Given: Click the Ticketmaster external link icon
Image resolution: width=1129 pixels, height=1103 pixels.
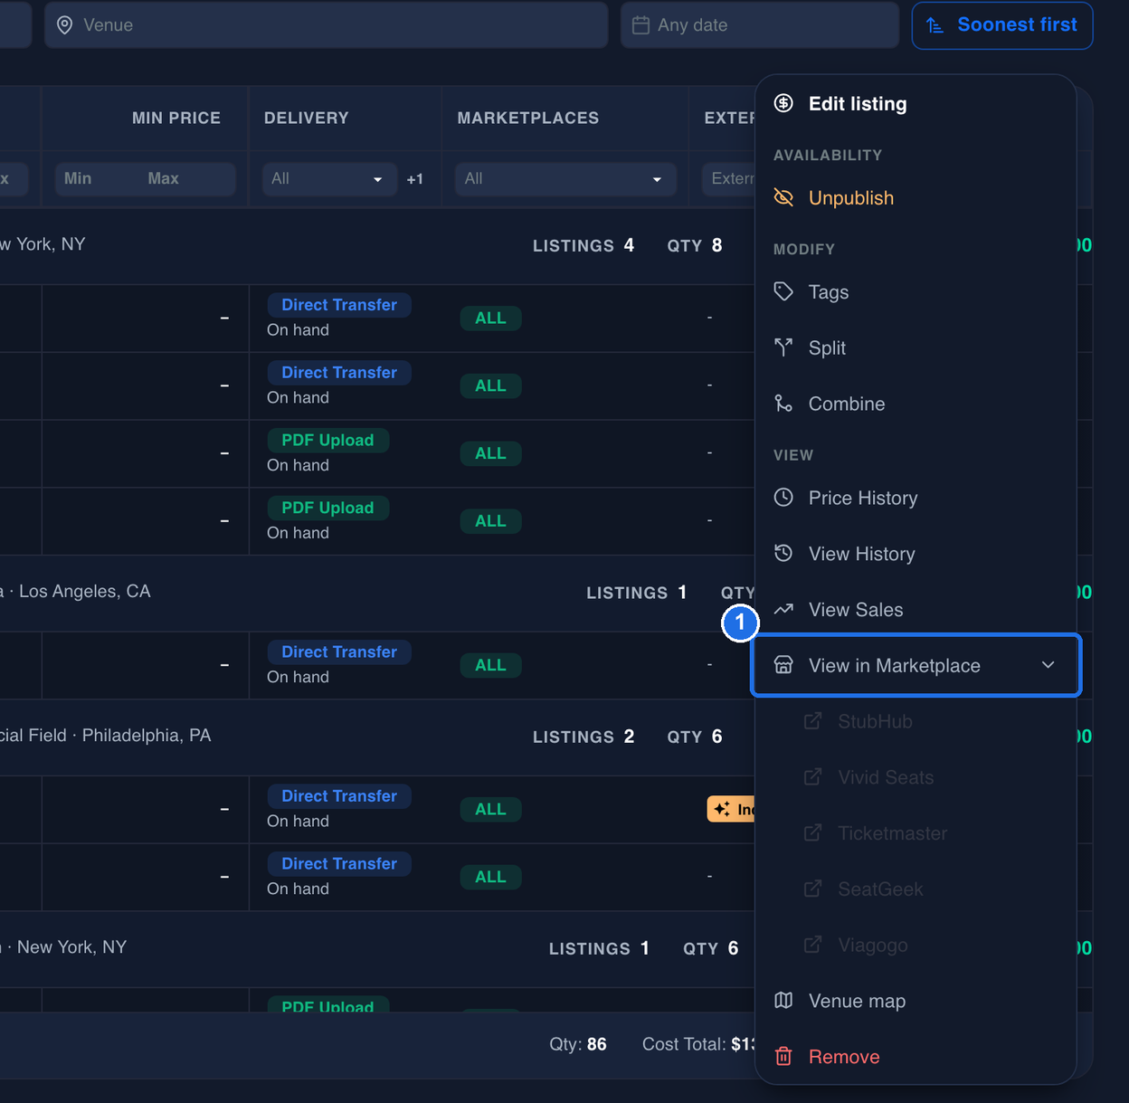Looking at the screenshot, I should [813, 833].
